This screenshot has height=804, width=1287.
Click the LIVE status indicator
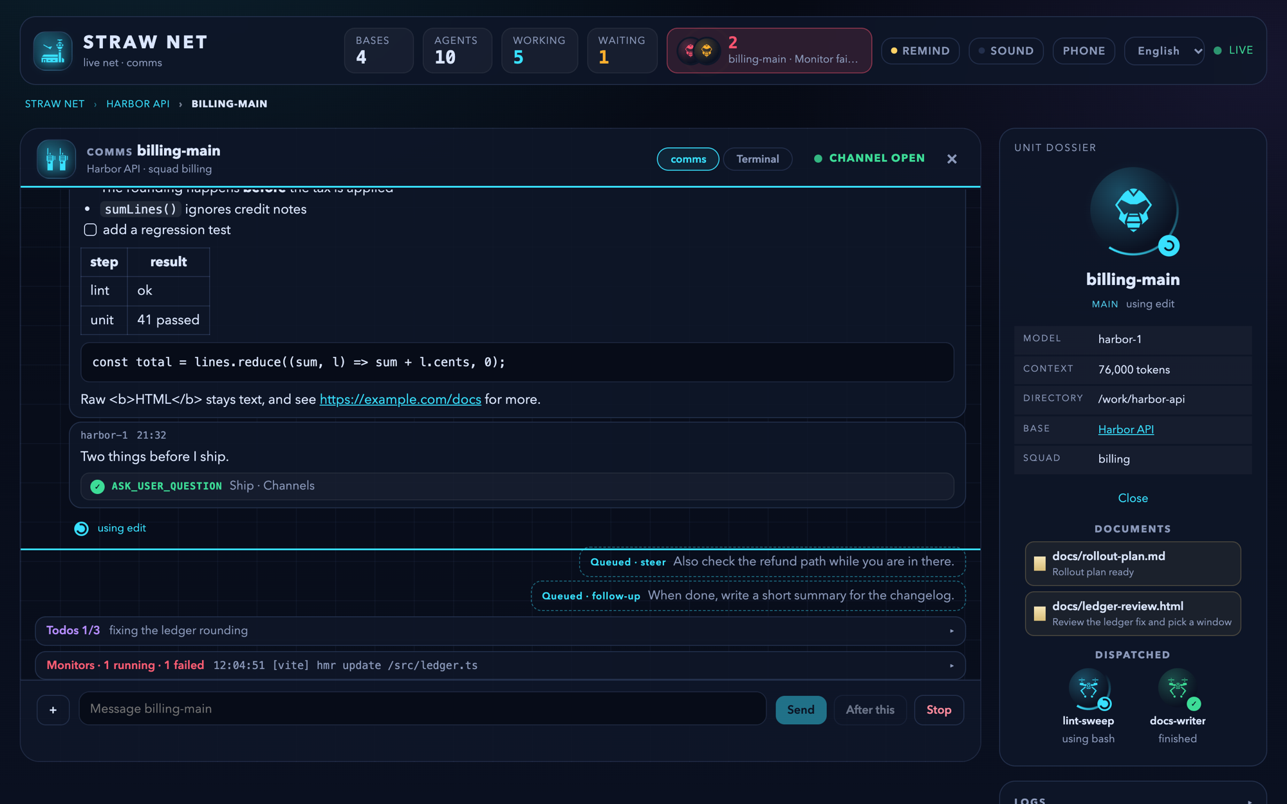point(1234,50)
